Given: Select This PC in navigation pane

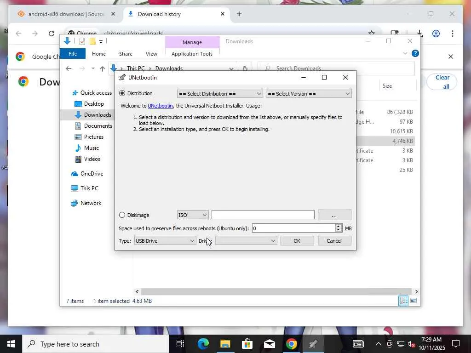Looking at the screenshot, I should coord(85,188).
